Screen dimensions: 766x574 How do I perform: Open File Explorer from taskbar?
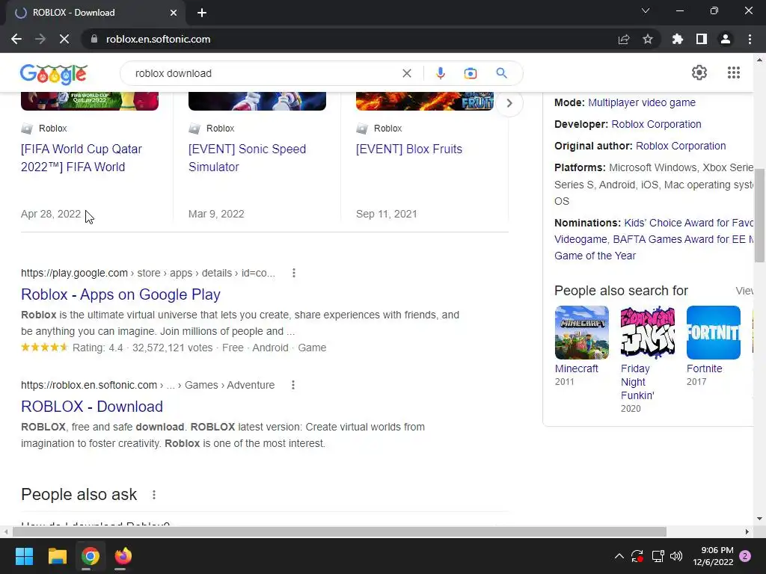pyautogui.click(x=57, y=556)
